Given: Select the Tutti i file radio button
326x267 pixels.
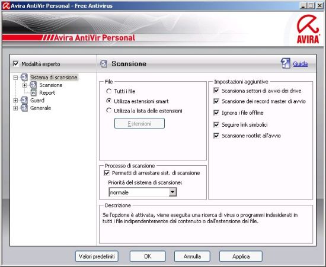Looking at the screenshot, I should click(x=108, y=91).
